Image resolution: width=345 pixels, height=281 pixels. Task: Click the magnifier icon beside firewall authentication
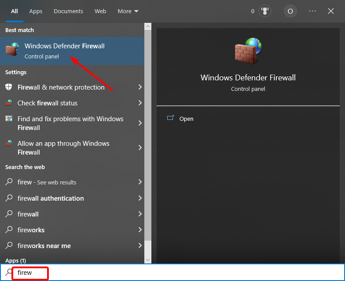click(9, 198)
